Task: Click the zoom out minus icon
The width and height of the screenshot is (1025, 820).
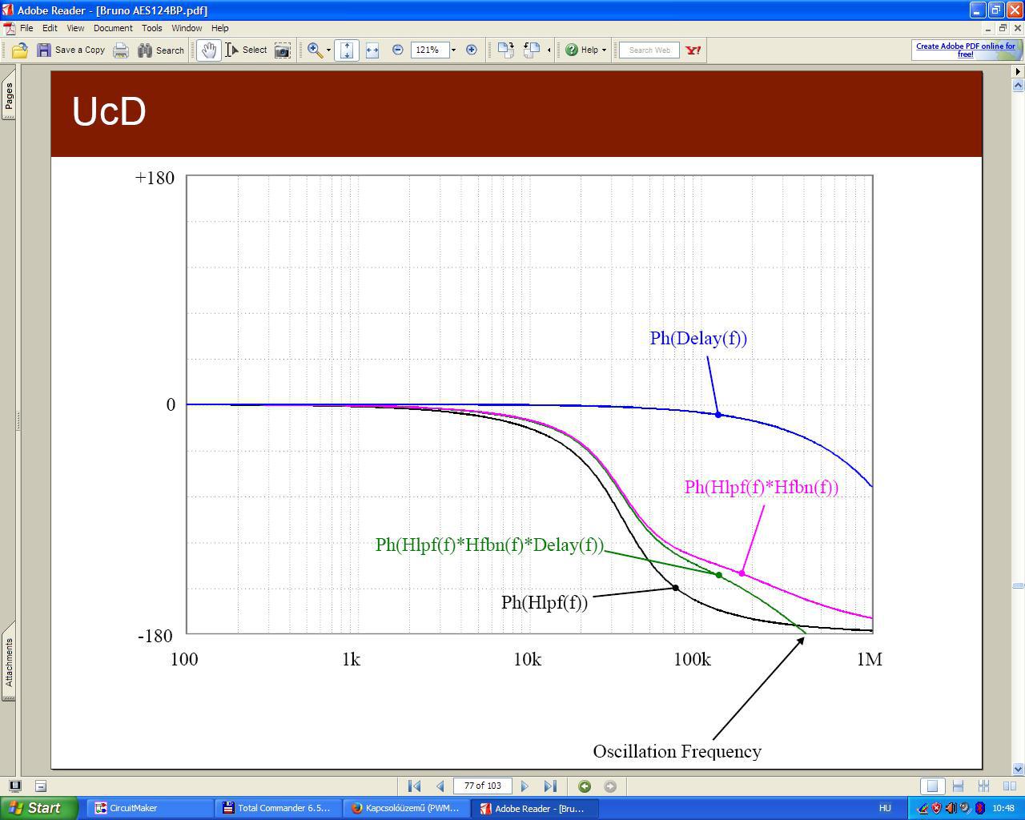Action: coord(398,50)
